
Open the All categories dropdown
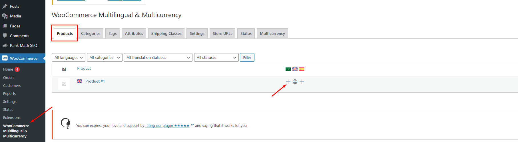[x=105, y=57]
